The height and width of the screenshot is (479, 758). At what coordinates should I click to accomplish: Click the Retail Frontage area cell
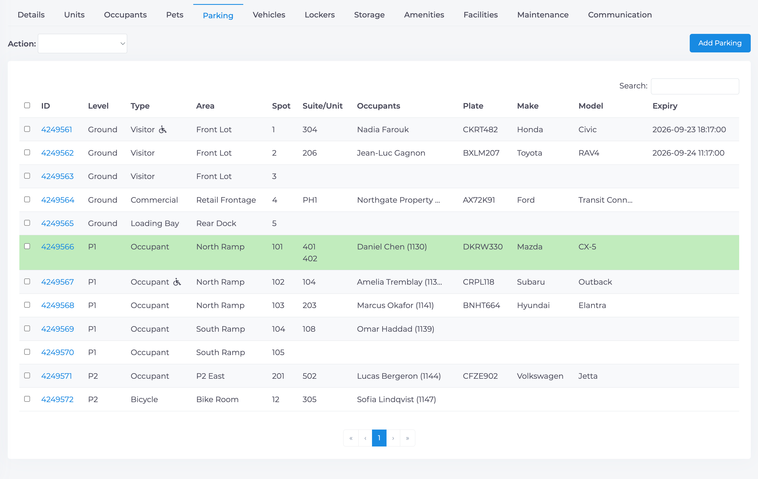pyautogui.click(x=226, y=200)
